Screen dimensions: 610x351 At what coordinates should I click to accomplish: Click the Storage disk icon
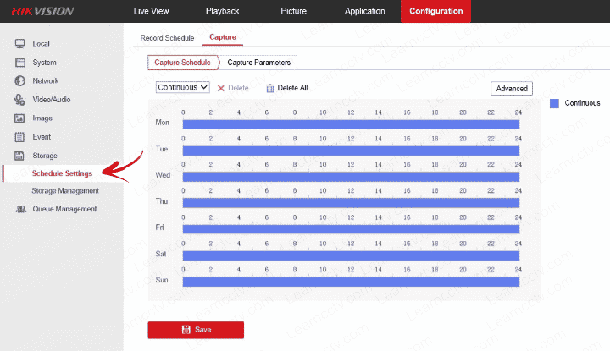(x=19, y=156)
